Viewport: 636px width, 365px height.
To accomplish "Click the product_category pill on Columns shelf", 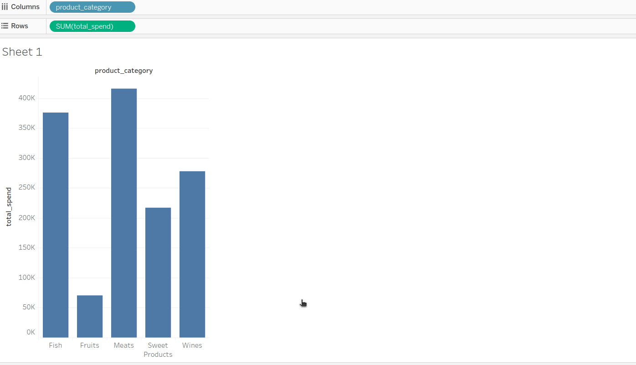I will pyautogui.click(x=92, y=7).
